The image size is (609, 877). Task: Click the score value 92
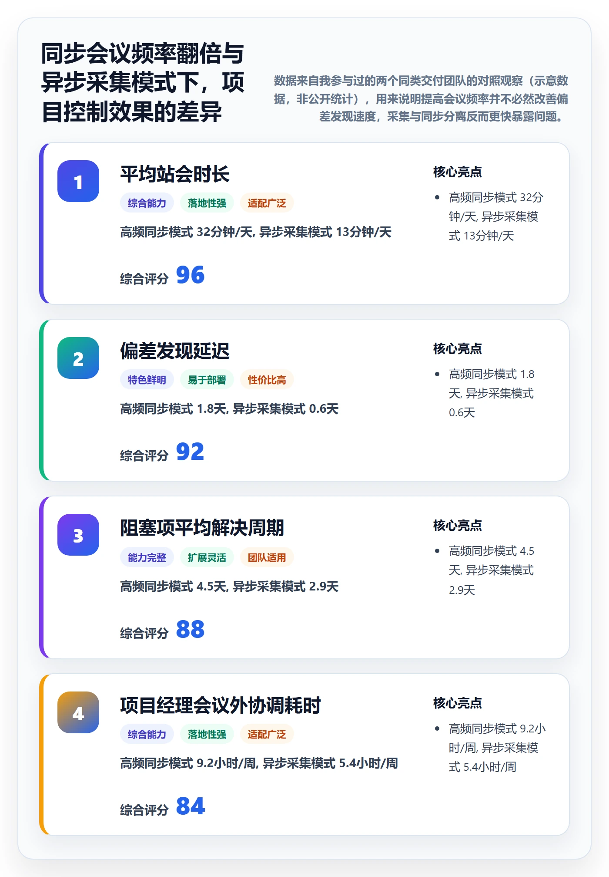(191, 452)
